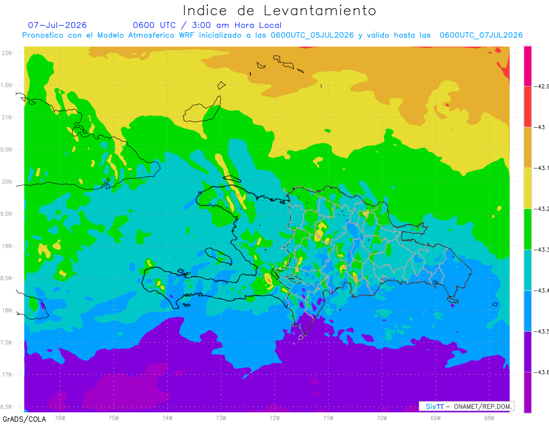Choose the blue swatch between -43.4 and -43.5
The image size is (549, 424).
click(527, 311)
